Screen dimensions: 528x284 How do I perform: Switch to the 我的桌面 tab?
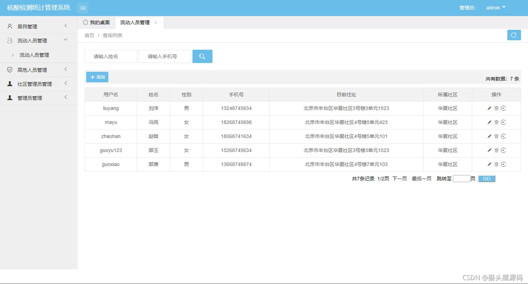tap(96, 23)
